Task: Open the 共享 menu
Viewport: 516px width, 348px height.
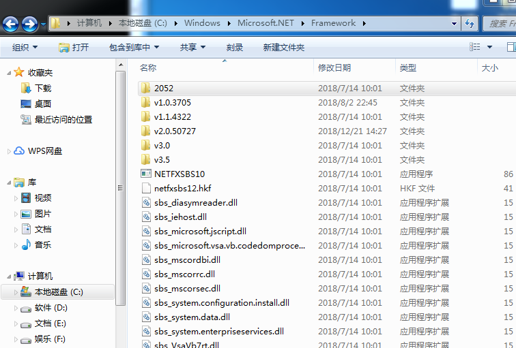Action: (192, 47)
